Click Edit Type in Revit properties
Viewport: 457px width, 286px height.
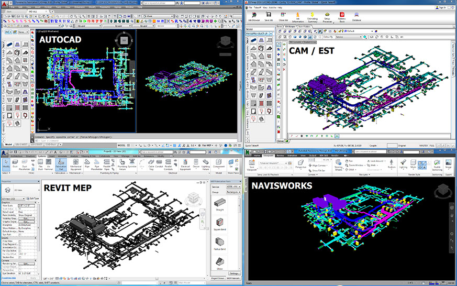click(x=32, y=199)
